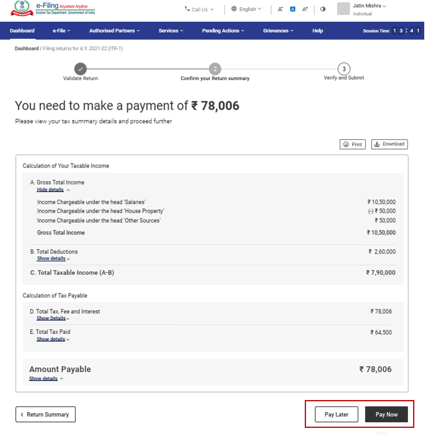Go back using the Return Summary button
This screenshot has height=435, width=429.
point(45,414)
